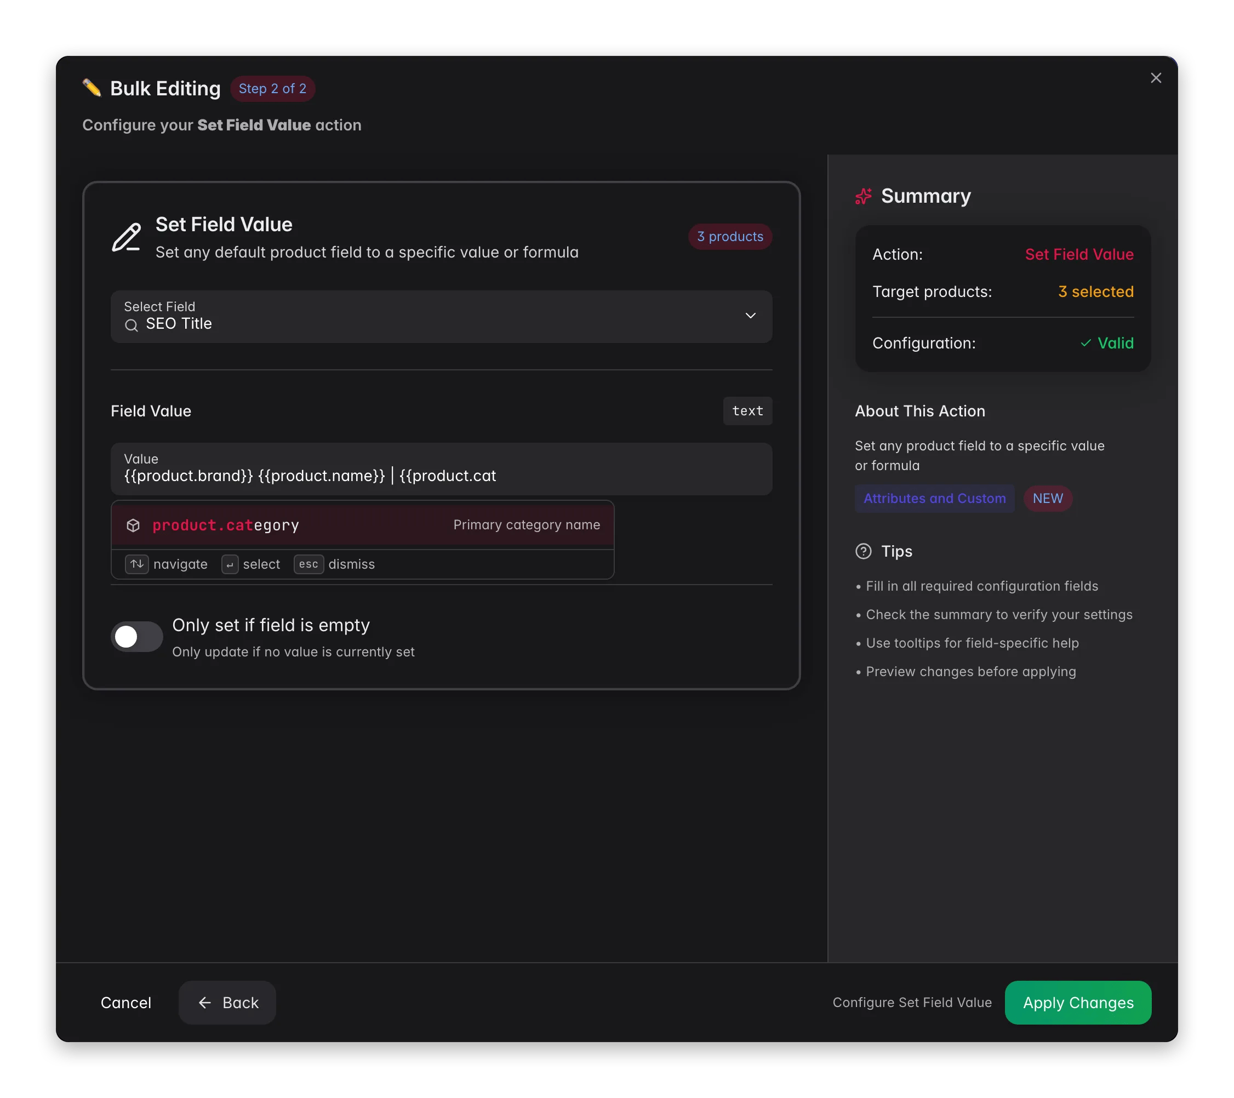The height and width of the screenshot is (1098, 1234).
Task: Focus the Value formula input field
Action: click(x=441, y=469)
